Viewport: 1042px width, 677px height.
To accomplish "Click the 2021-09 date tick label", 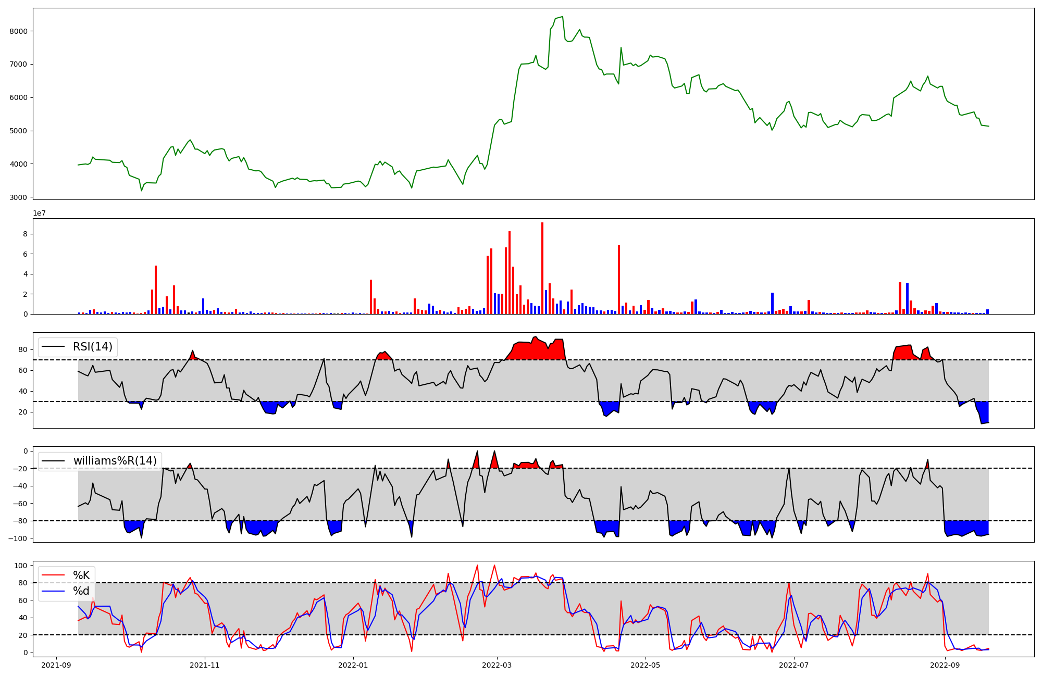I will [x=56, y=665].
